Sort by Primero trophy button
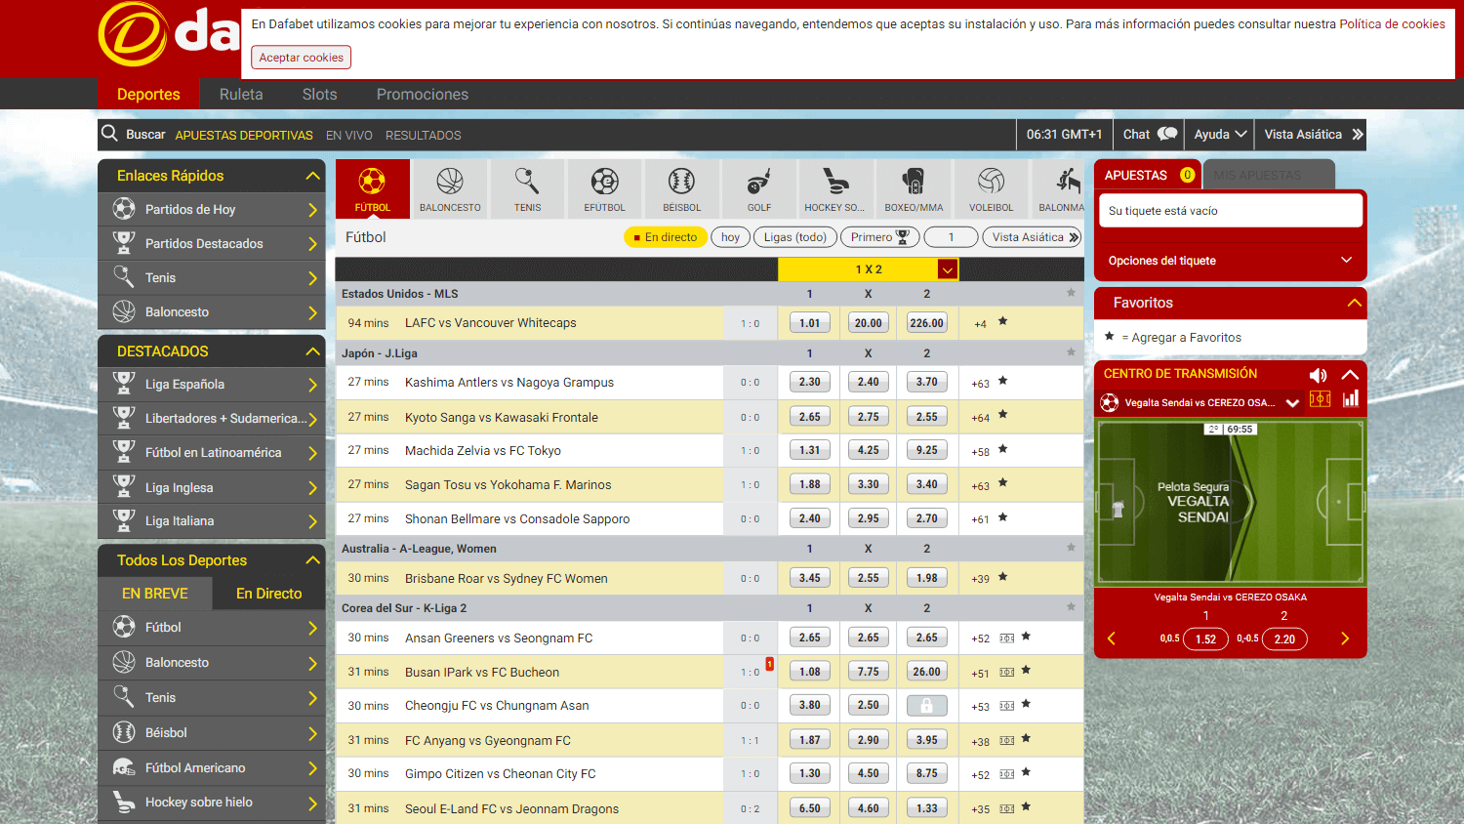Viewport: 1464px width, 824px height. tap(879, 237)
